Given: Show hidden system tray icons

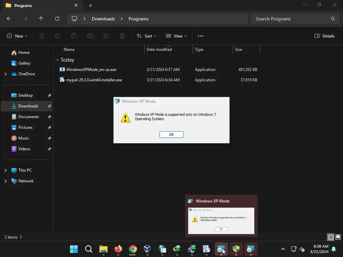Looking at the screenshot, I should pos(283,249).
